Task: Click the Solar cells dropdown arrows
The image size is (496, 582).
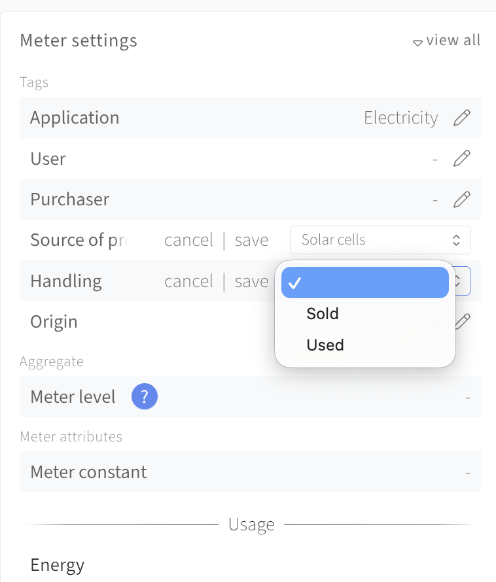Action: pos(456,240)
